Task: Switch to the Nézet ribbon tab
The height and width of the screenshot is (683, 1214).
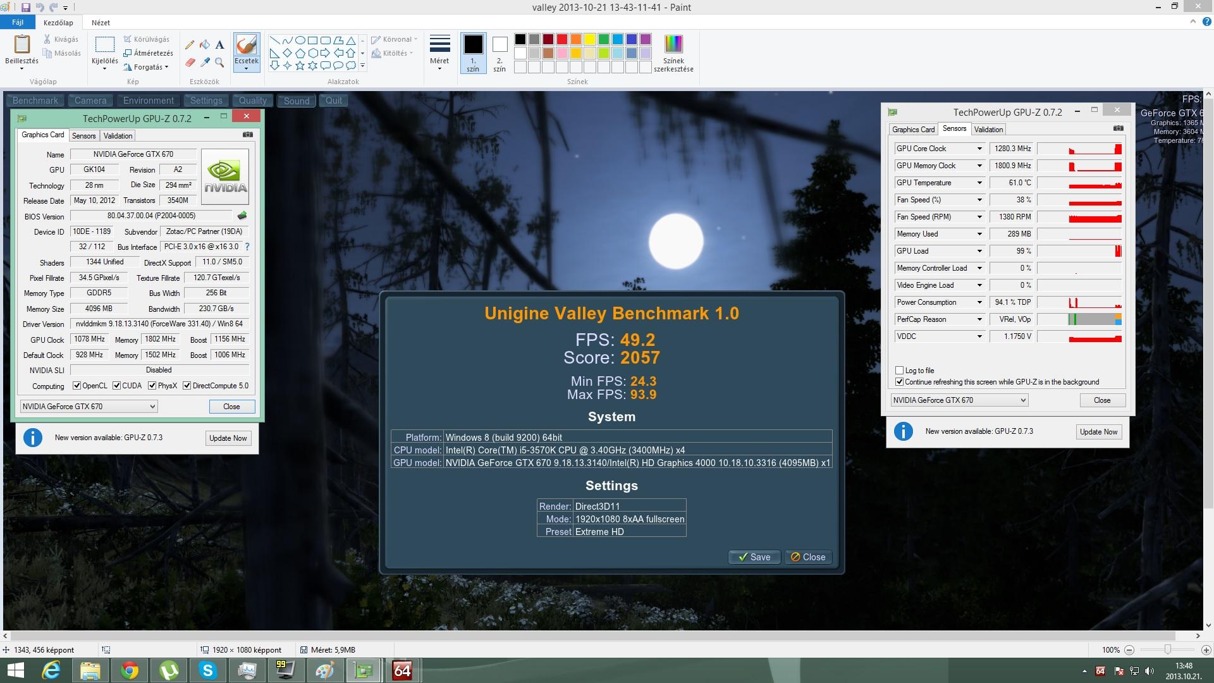Action: tap(101, 22)
